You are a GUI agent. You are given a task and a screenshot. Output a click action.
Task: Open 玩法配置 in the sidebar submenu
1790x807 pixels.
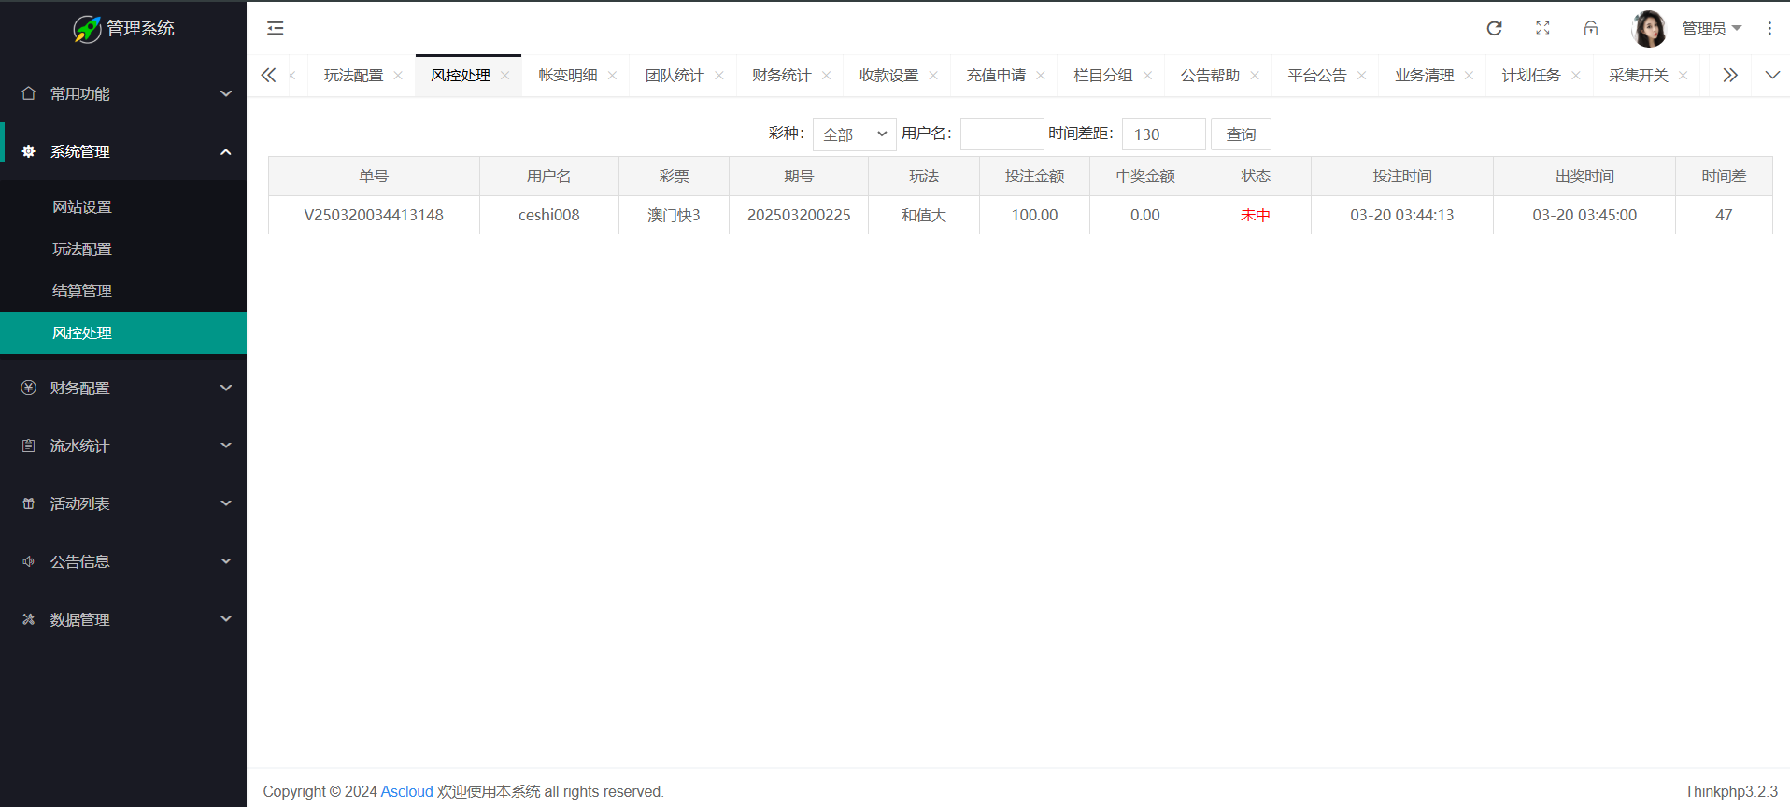[x=123, y=249]
